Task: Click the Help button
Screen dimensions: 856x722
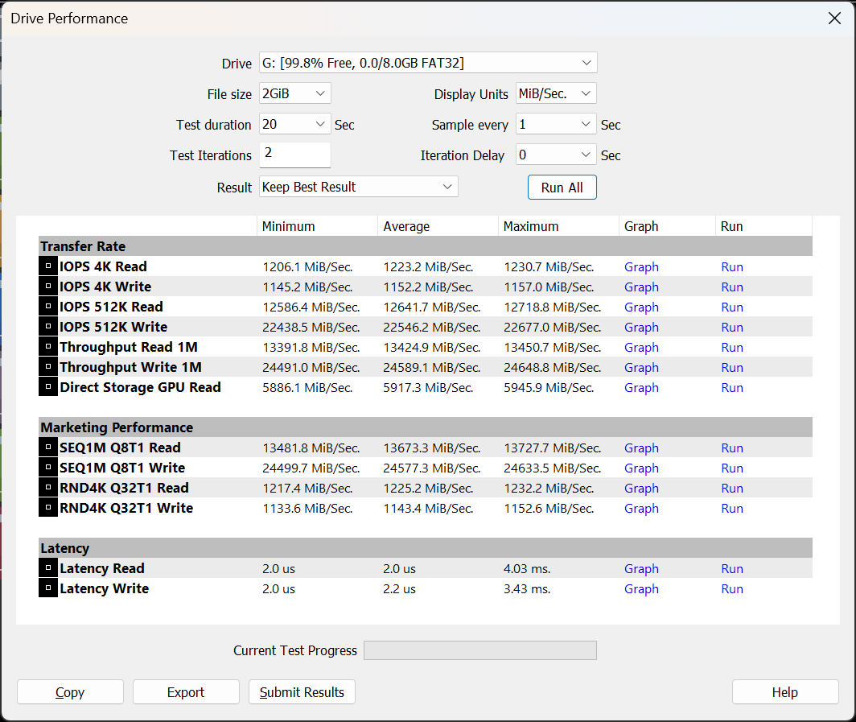Action: coord(785,692)
